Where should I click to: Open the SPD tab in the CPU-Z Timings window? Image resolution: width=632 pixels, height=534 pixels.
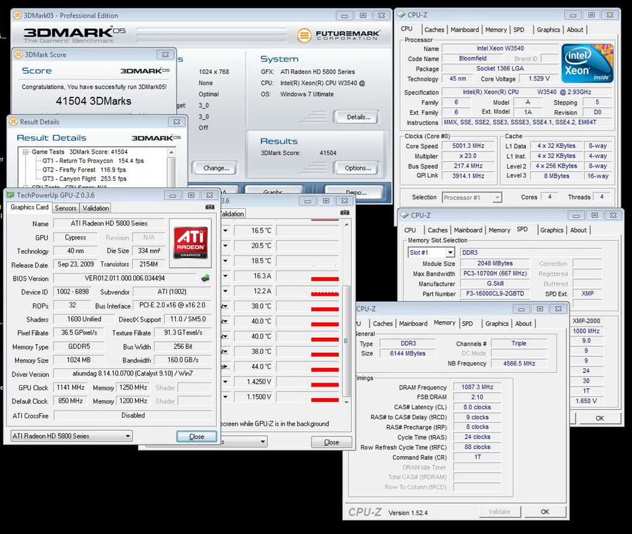(468, 323)
